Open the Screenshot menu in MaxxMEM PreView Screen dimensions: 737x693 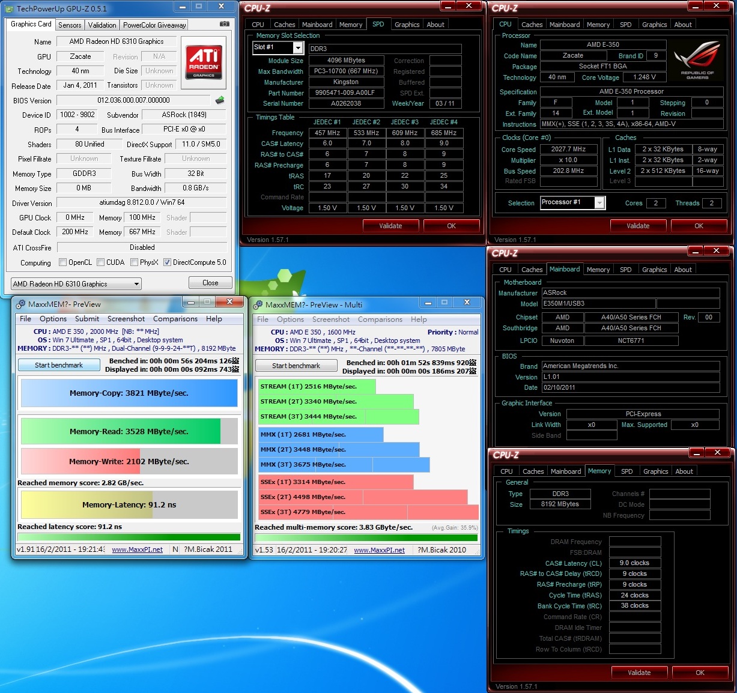[x=126, y=319]
